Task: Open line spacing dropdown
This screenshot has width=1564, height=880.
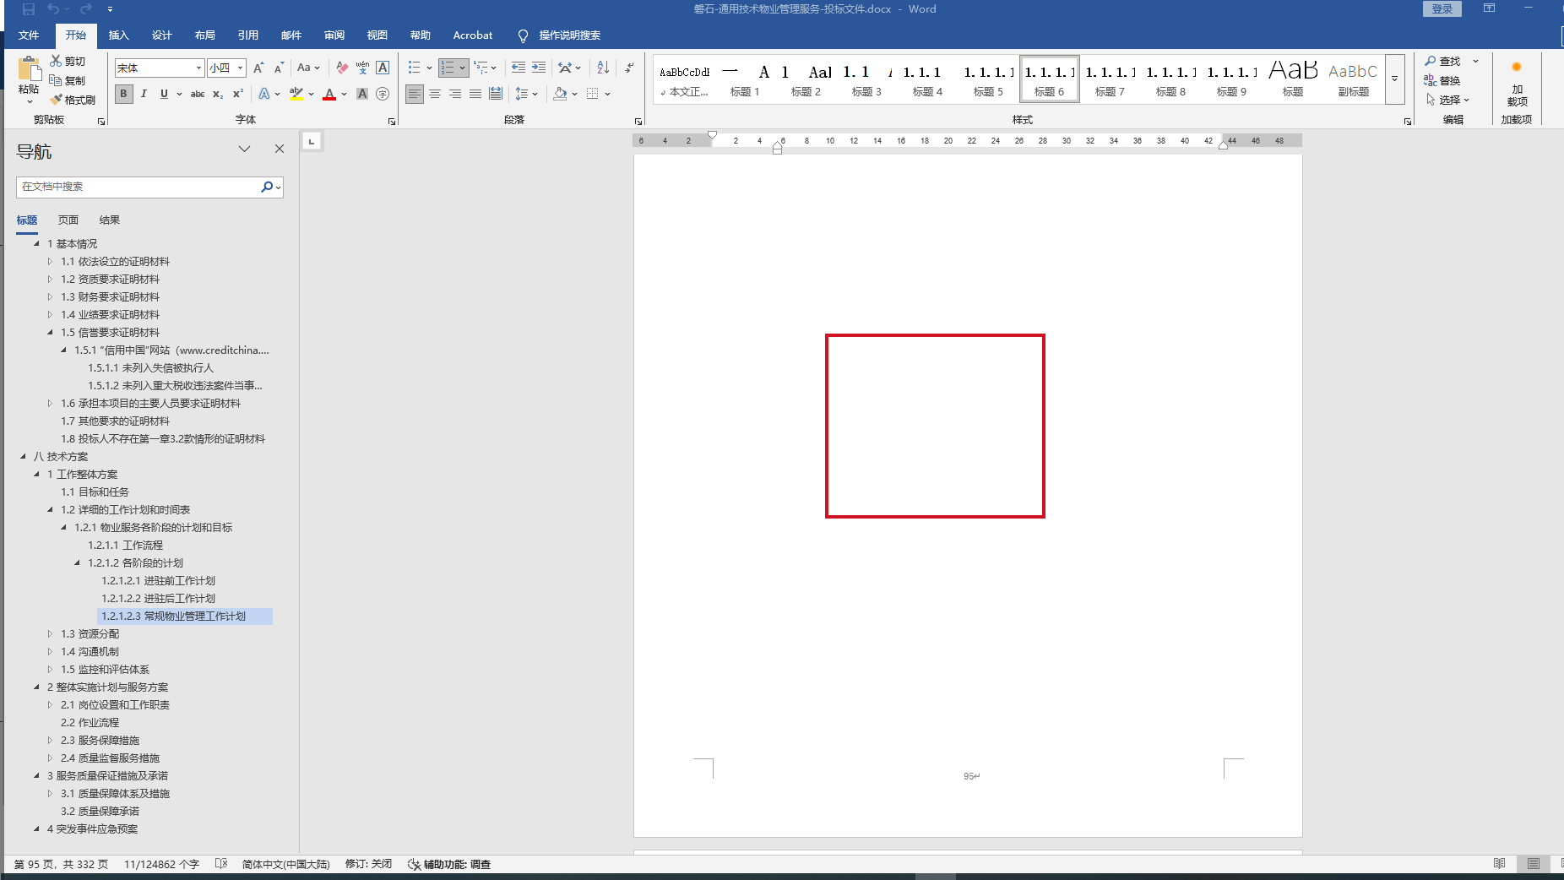Action: point(526,94)
